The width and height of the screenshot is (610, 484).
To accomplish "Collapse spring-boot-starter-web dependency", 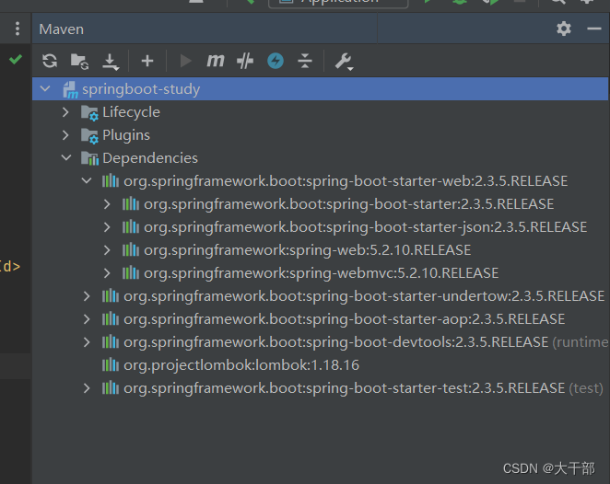I will pyautogui.click(x=87, y=181).
